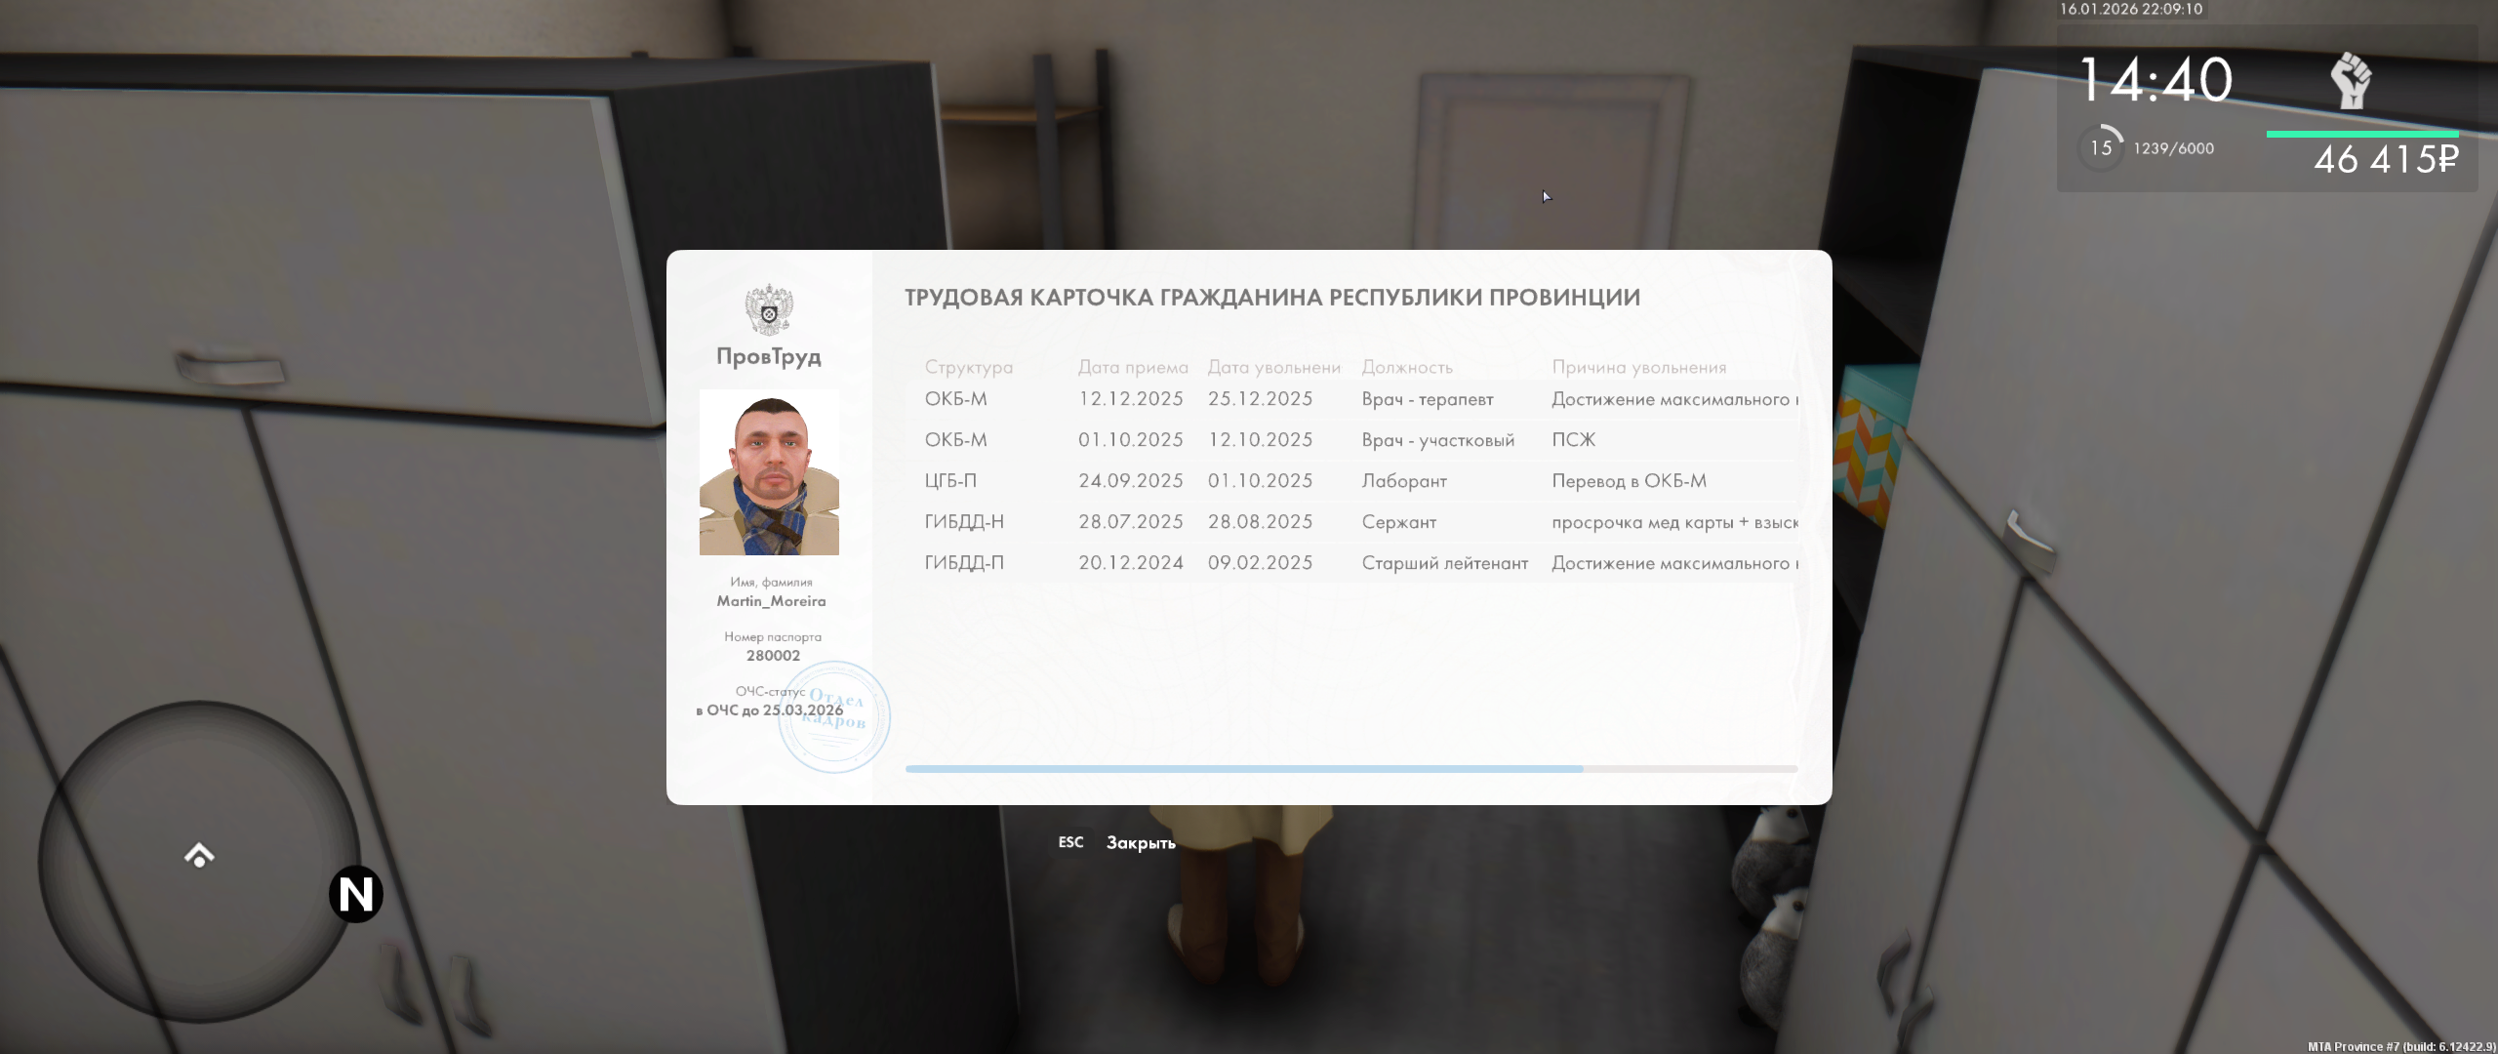Click the ПровТруд coat of arms emblem
2498x1054 pixels.
click(769, 310)
